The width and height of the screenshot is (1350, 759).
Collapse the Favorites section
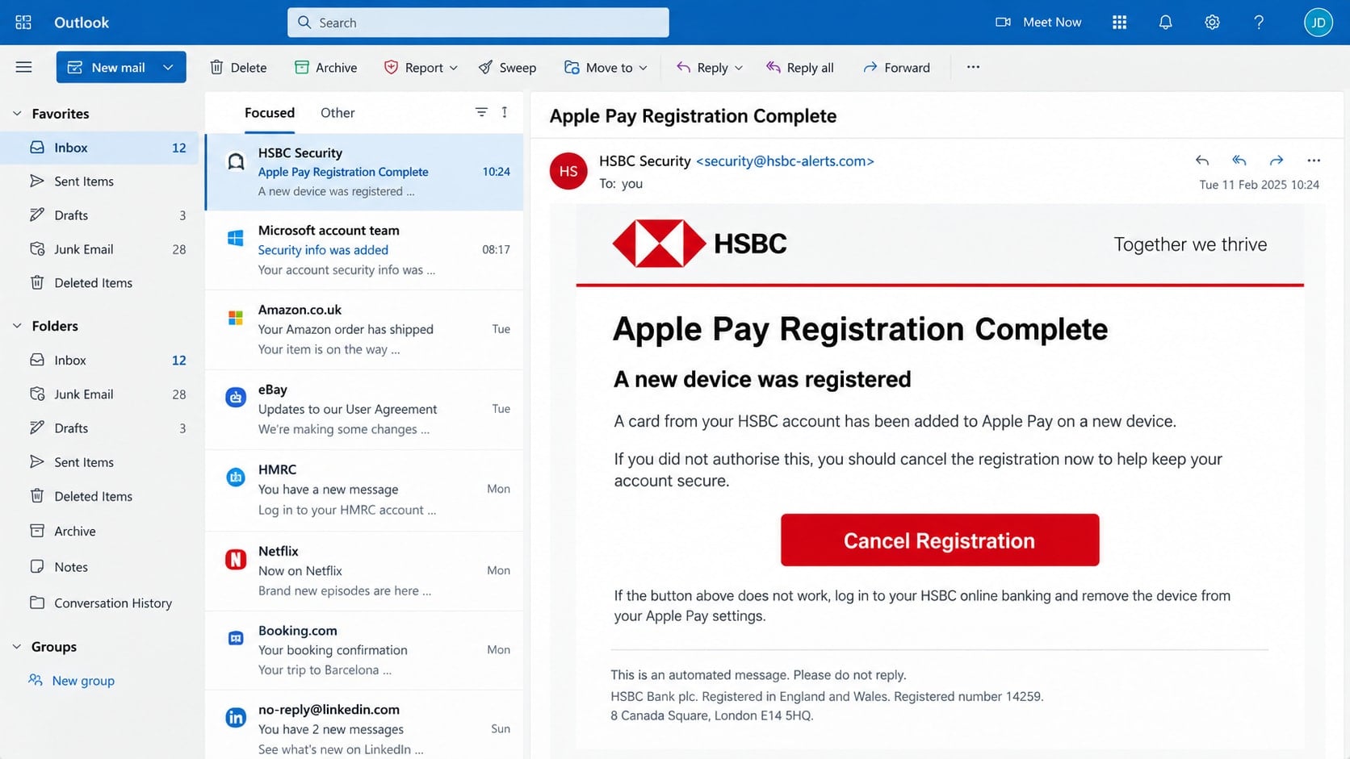pos(17,114)
